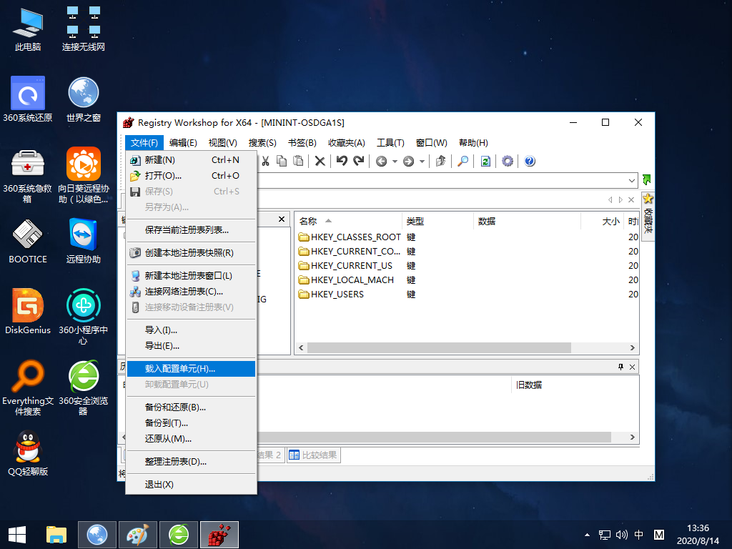This screenshot has height=549, width=732.
Task: Click 载入配置单元(H)... menu entry
Action: coord(192,369)
